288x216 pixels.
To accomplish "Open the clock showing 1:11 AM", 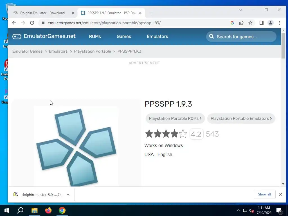I will coord(264,210).
